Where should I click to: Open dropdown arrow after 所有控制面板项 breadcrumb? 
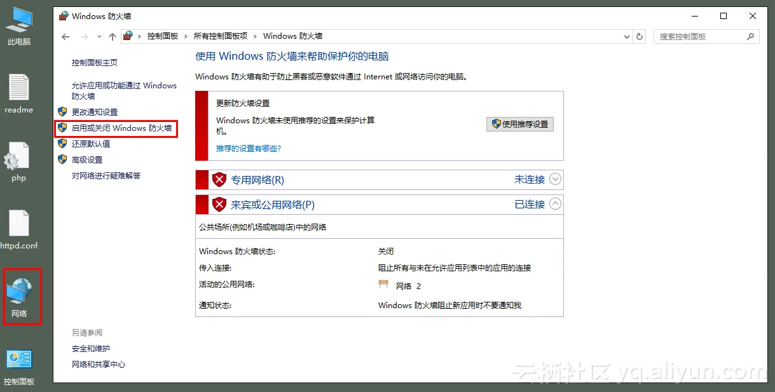(x=256, y=37)
